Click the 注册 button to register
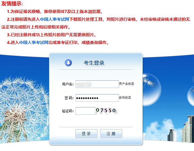 pos(111,134)
